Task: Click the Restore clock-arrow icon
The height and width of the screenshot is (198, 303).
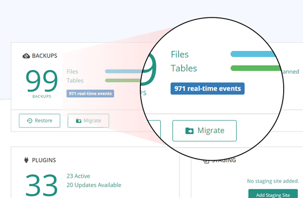Action: click(29, 121)
